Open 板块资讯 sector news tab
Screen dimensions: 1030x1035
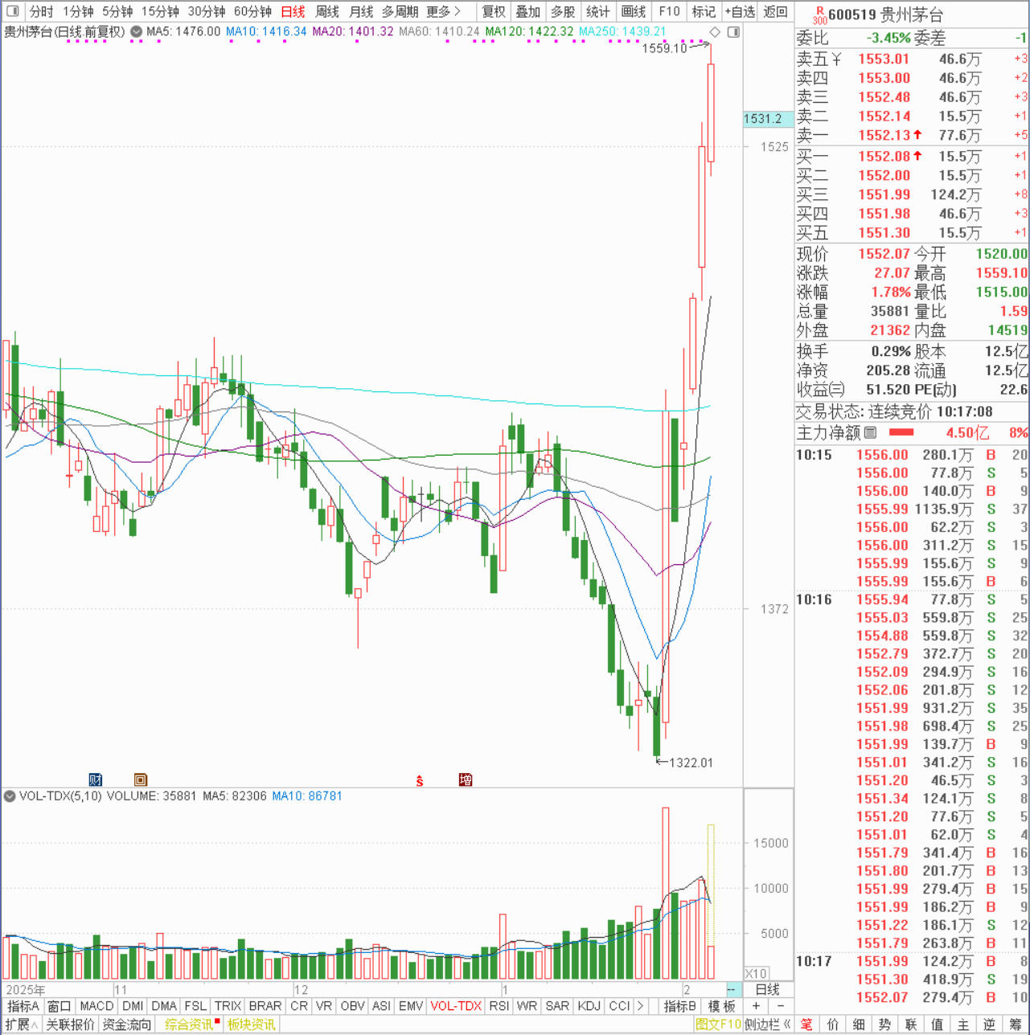point(251,1025)
